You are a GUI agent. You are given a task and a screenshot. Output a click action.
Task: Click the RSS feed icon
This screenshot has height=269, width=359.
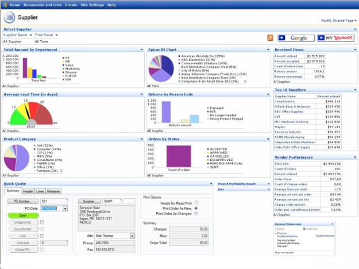tap(270, 38)
